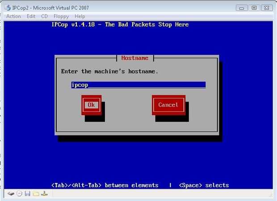The image size is (277, 201).
Task: Close the IPCop2 Virtual PC window
Action: point(267,8)
